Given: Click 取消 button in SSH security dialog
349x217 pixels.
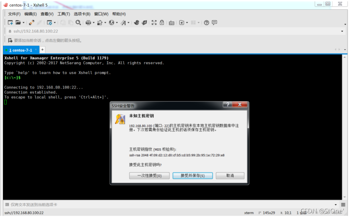Looking at the screenshot, I should [x=230, y=176].
